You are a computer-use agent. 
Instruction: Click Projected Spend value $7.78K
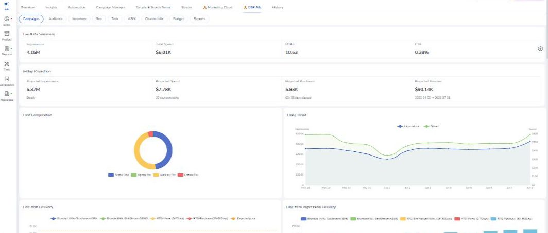tap(163, 89)
